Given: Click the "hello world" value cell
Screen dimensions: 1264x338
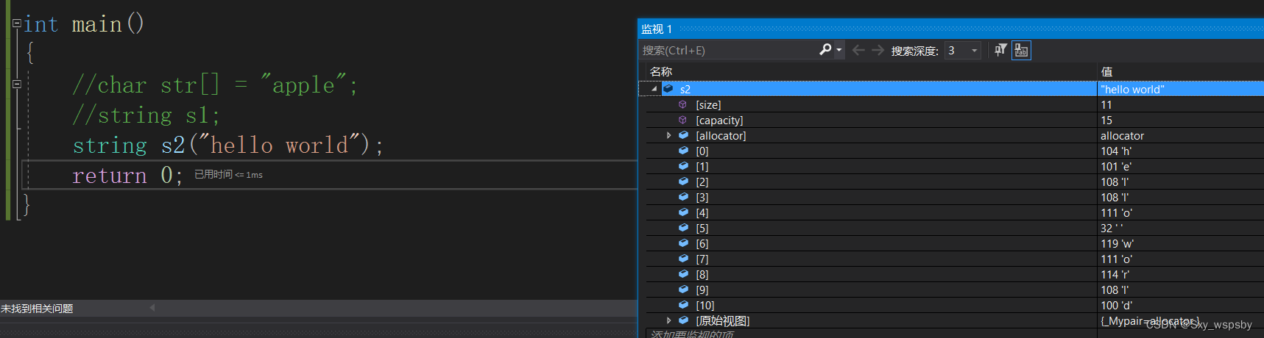Looking at the screenshot, I should (1132, 90).
